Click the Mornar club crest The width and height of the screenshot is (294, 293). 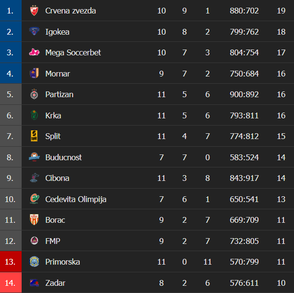[34, 73]
